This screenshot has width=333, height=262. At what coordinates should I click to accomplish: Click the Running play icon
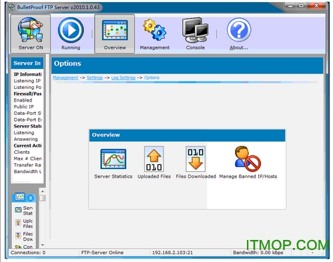tap(71, 30)
